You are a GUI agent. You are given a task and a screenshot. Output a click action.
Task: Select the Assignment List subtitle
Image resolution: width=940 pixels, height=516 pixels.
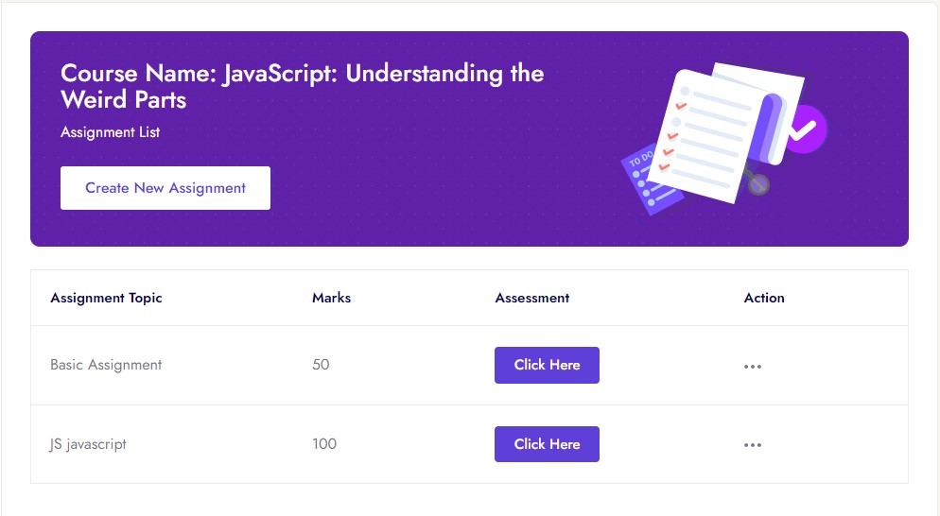click(x=110, y=132)
